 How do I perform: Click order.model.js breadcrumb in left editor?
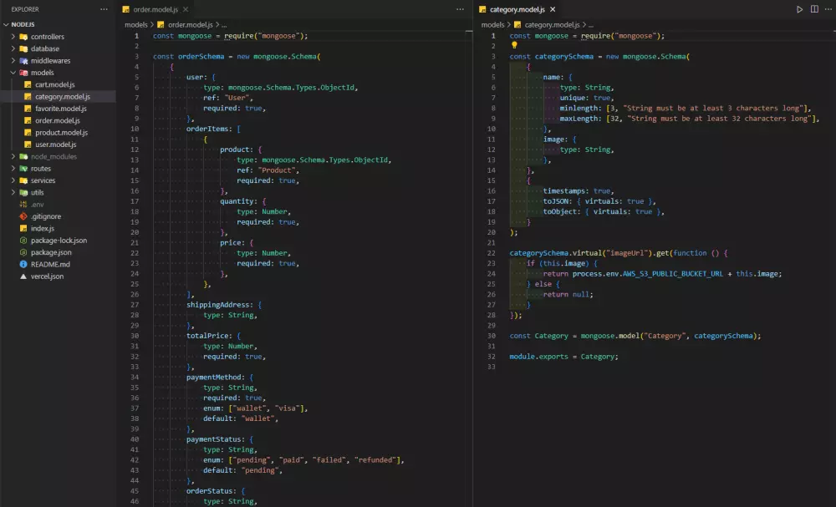(191, 24)
